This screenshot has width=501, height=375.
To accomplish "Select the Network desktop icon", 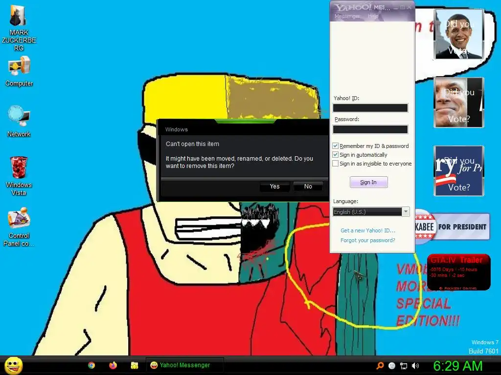I will pos(19,122).
